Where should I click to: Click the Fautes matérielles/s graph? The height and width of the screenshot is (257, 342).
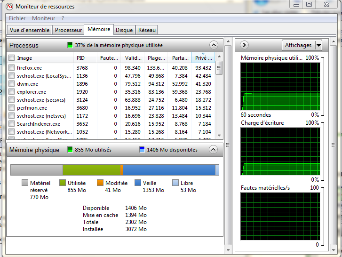tap(280, 216)
